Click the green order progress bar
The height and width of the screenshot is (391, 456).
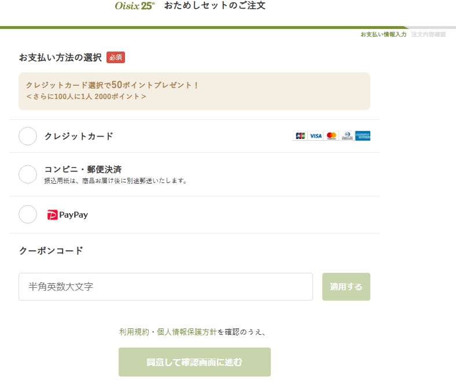point(203,27)
